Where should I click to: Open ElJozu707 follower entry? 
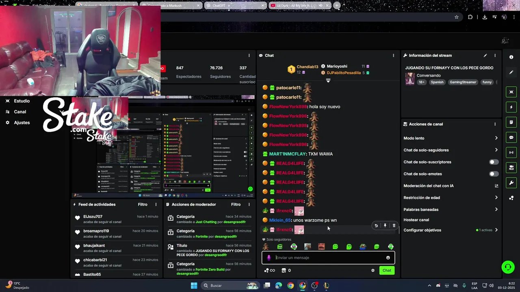pos(116,219)
